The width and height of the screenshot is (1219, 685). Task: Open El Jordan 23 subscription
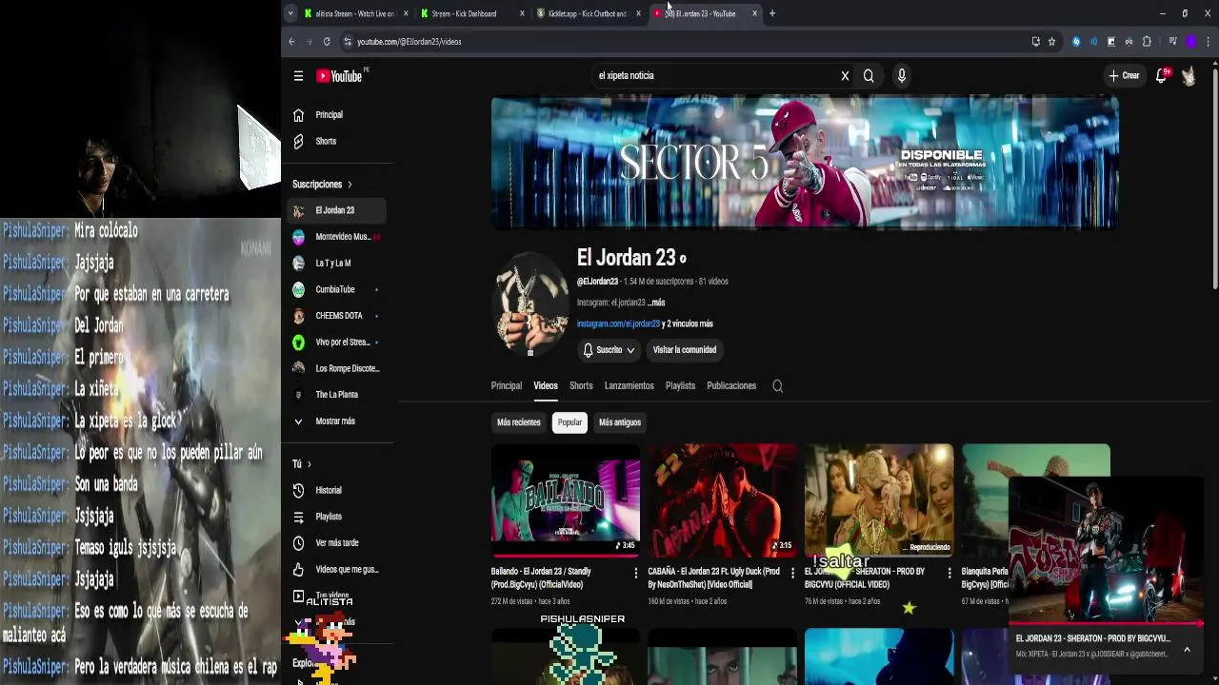coord(336,210)
